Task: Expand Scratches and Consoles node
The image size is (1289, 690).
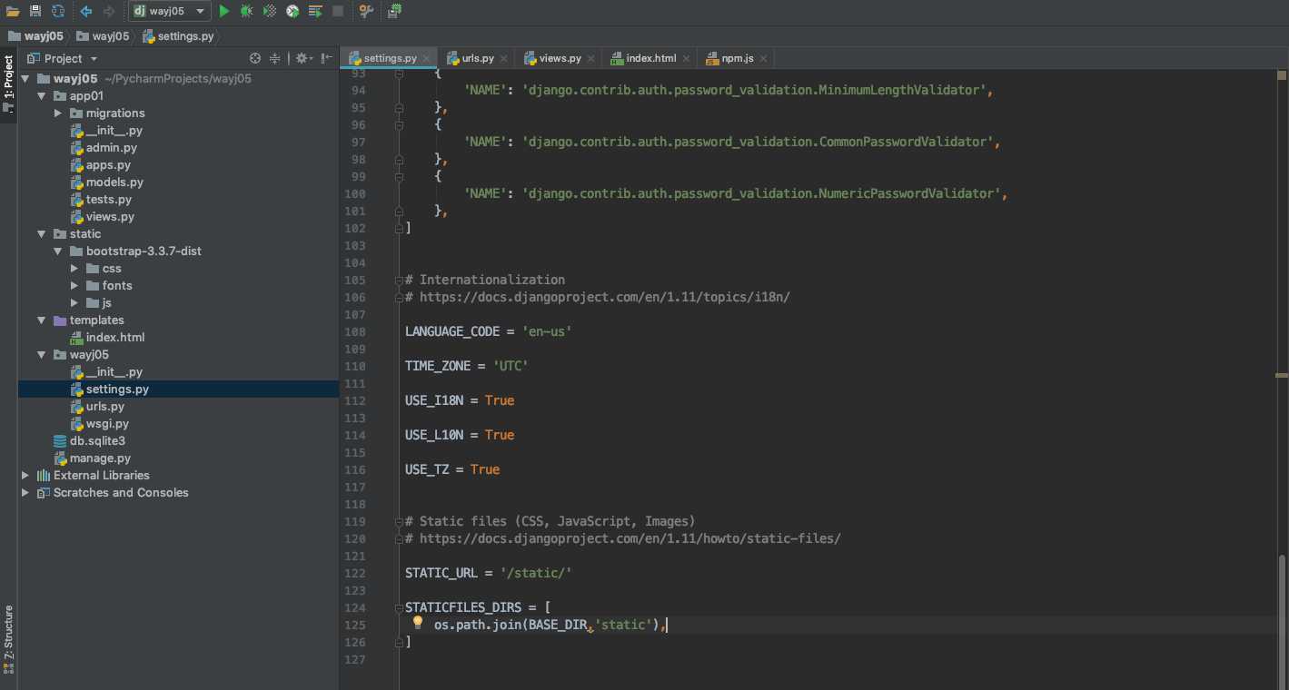Action: 25,493
